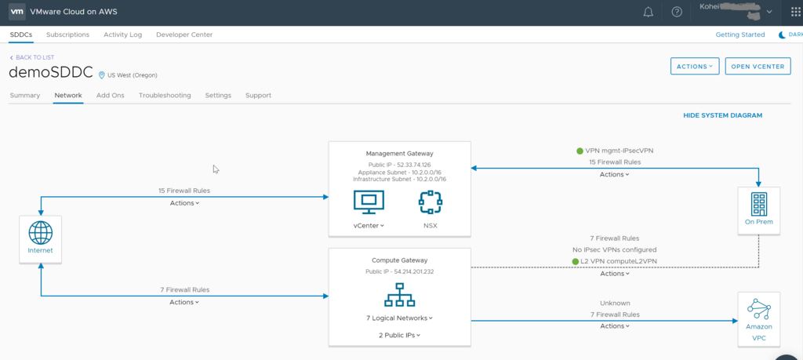The width and height of the screenshot is (803, 360).
Task: Click the green status dot for mgmt-IPsecVPN
Action: click(580, 151)
